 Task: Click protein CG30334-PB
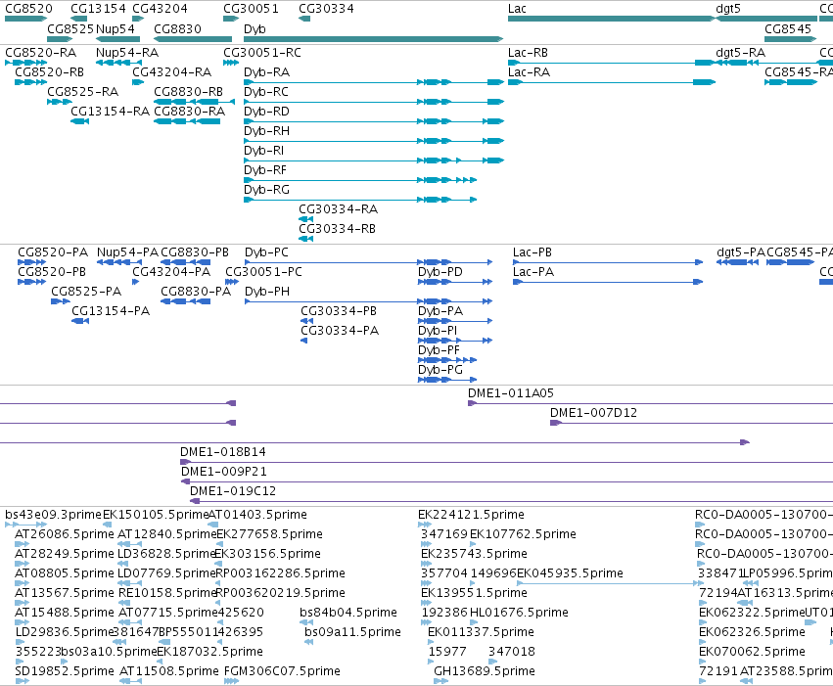[x=339, y=311]
